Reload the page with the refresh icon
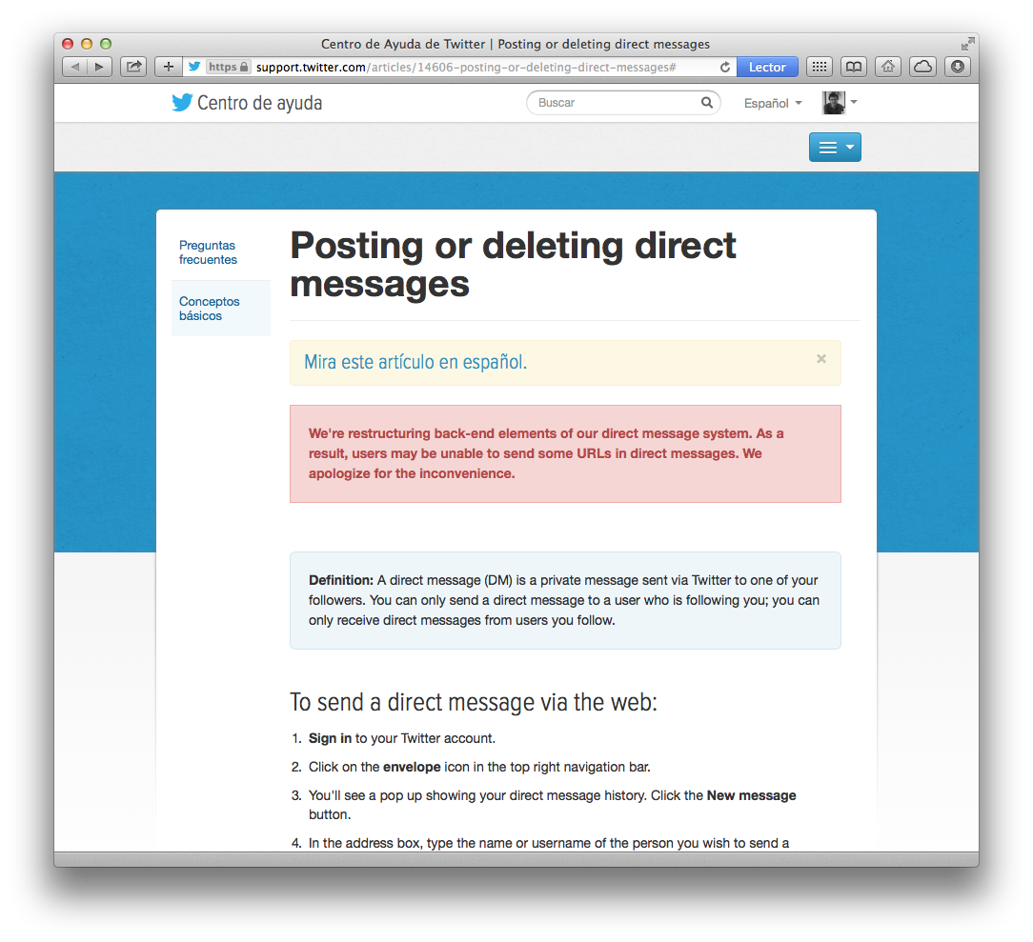 coord(725,67)
